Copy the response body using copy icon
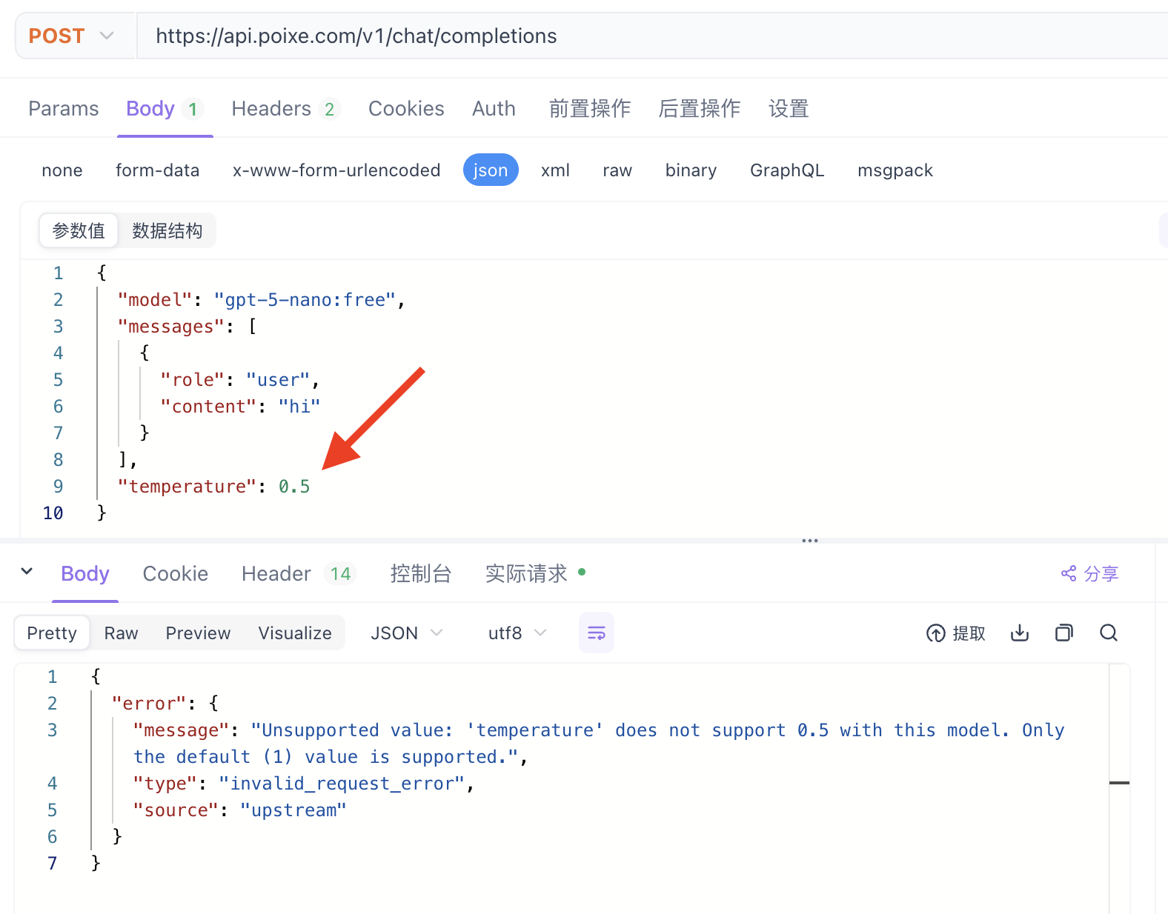This screenshot has height=914, width=1168. (x=1064, y=633)
